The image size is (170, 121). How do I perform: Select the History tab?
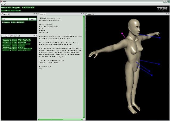click(5, 36)
